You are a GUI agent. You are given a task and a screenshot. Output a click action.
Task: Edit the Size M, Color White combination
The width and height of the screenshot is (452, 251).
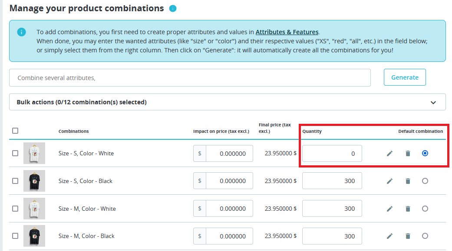(390, 209)
